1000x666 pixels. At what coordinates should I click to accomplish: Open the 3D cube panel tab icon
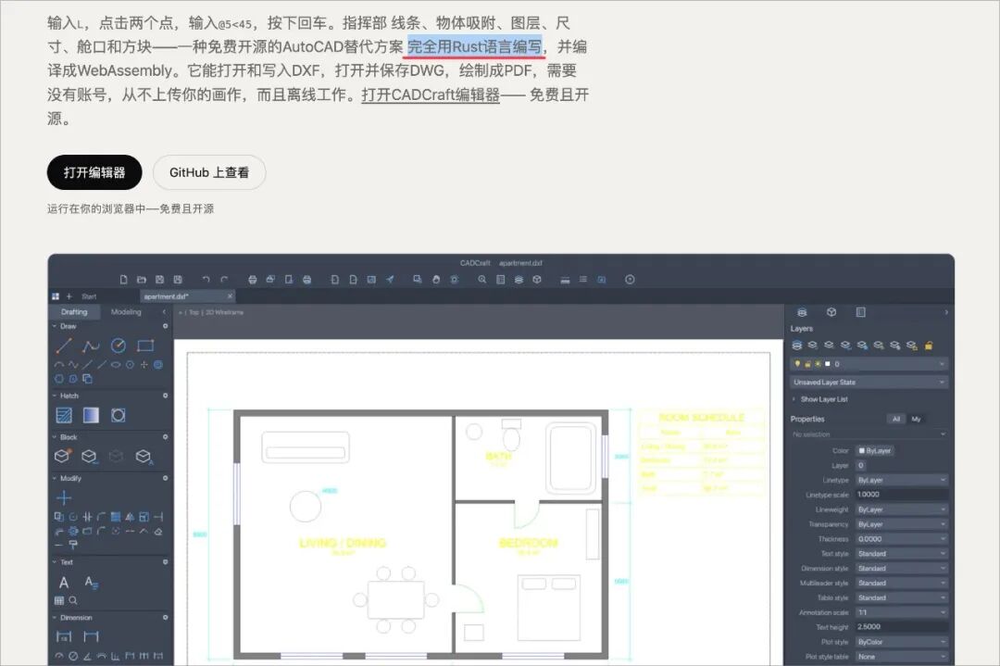click(x=831, y=312)
